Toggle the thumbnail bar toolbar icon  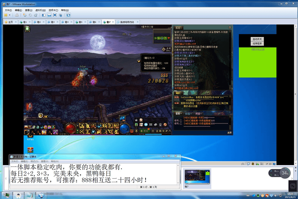pyautogui.click(x=49, y=15)
